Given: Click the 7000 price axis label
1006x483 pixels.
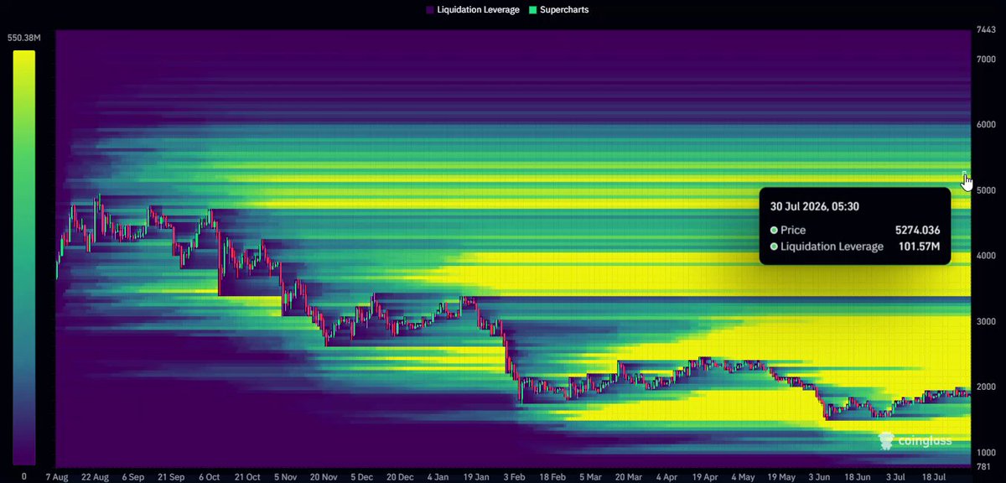Looking at the screenshot, I should tap(986, 59).
